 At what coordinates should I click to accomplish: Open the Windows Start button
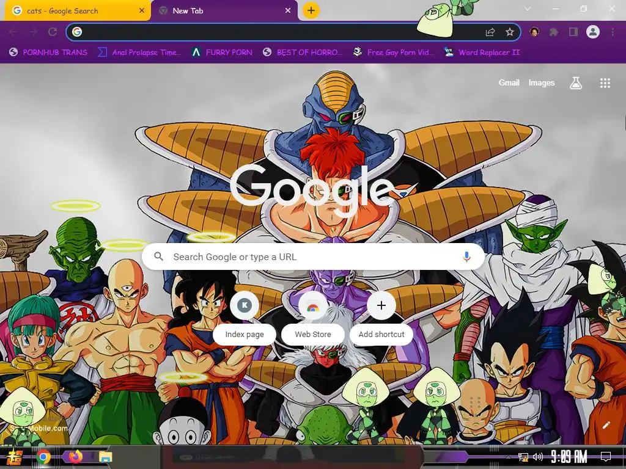tap(15, 457)
